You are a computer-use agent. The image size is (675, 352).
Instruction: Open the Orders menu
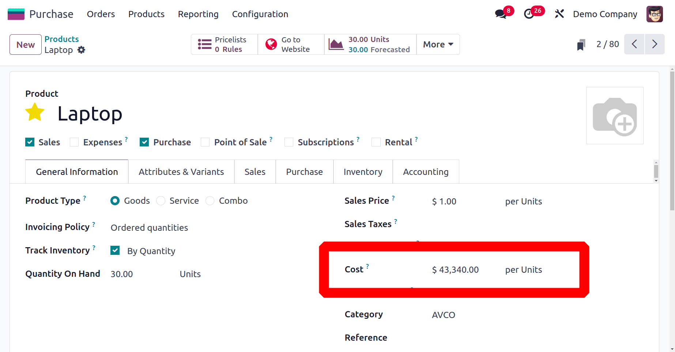coord(101,14)
